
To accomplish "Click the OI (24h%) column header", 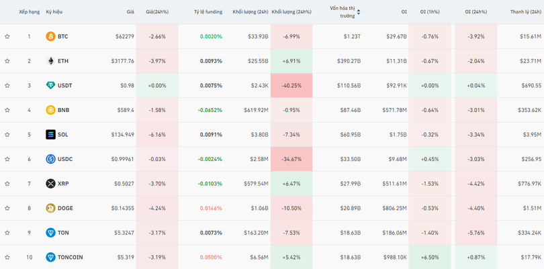I will 477,12.
